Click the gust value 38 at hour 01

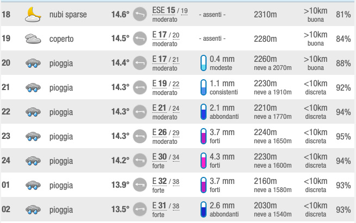(x=176, y=182)
